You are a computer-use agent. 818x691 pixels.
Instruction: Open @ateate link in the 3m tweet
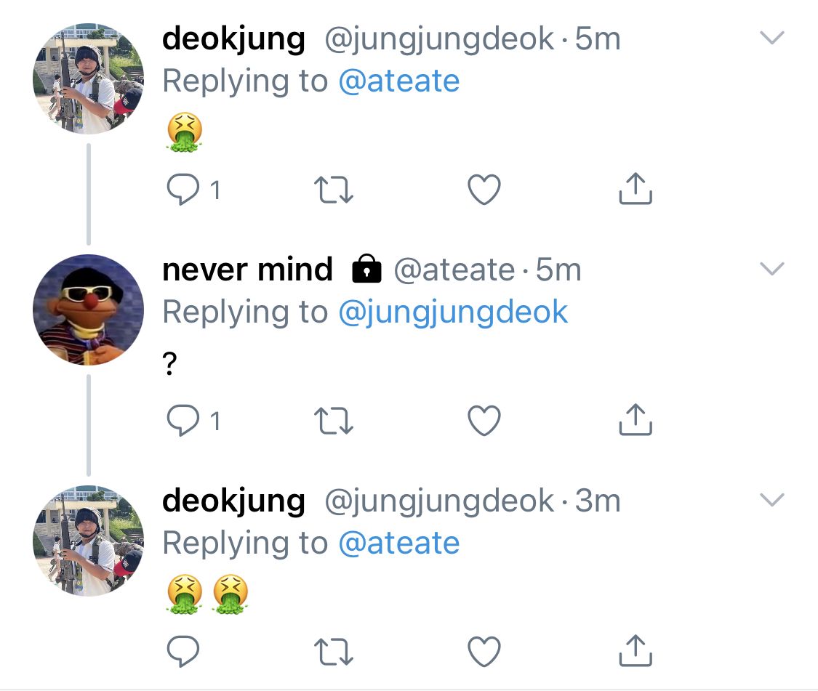(x=399, y=543)
